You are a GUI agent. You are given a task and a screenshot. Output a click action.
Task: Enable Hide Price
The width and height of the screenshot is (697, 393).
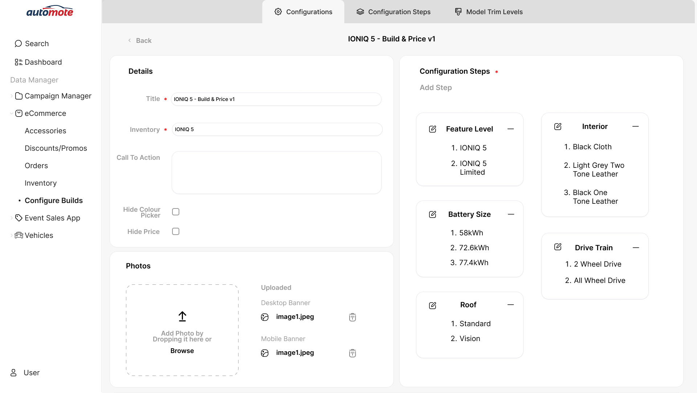tap(176, 231)
